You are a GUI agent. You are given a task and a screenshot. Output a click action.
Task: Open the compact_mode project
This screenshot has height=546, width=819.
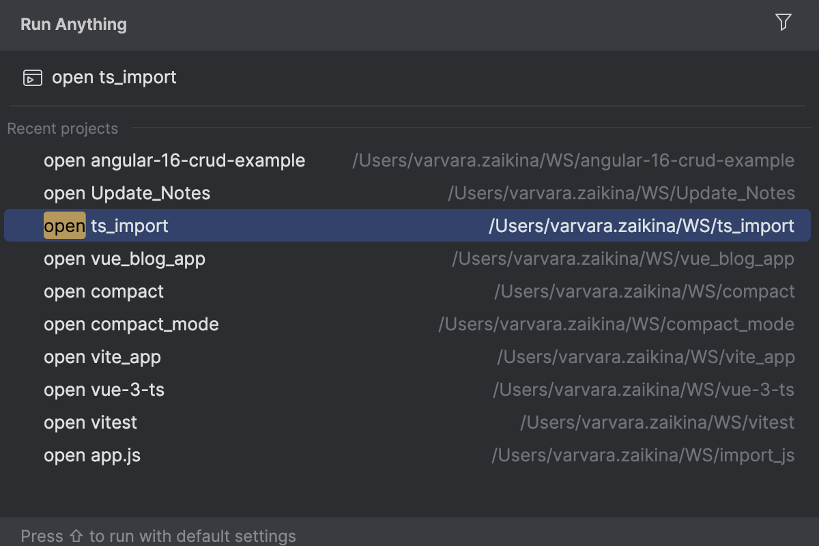pyautogui.click(x=131, y=324)
